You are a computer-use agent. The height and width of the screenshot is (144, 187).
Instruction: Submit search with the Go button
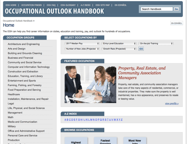[x=176, y=9]
